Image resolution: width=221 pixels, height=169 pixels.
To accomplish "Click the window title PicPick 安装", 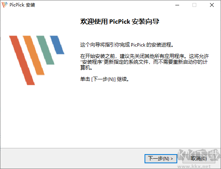I will pyautogui.click(x=22, y=5).
